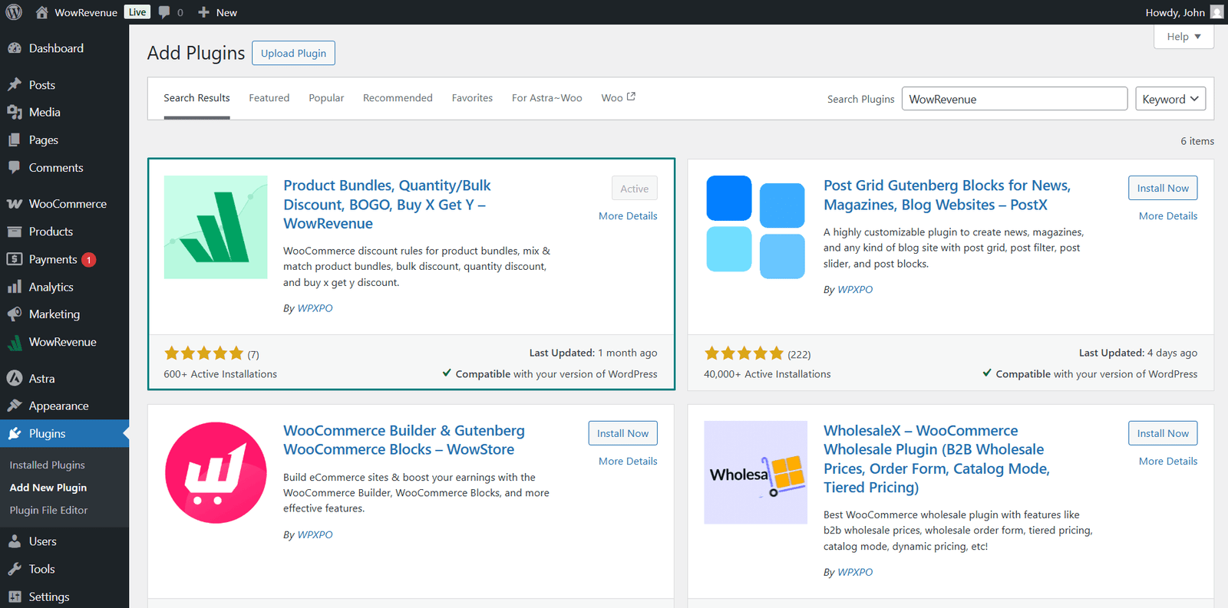Expand the Help panel dropdown

point(1183,37)
